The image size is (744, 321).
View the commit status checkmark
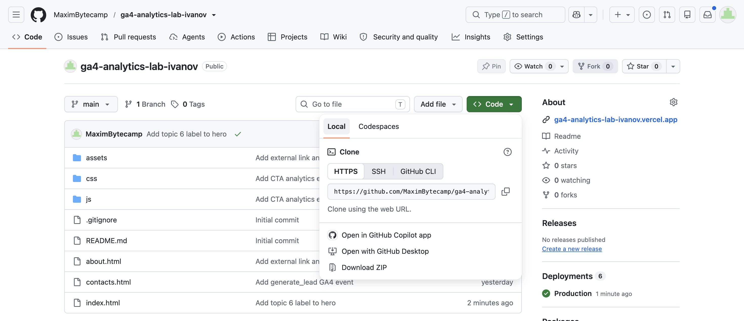coord(238,134)
